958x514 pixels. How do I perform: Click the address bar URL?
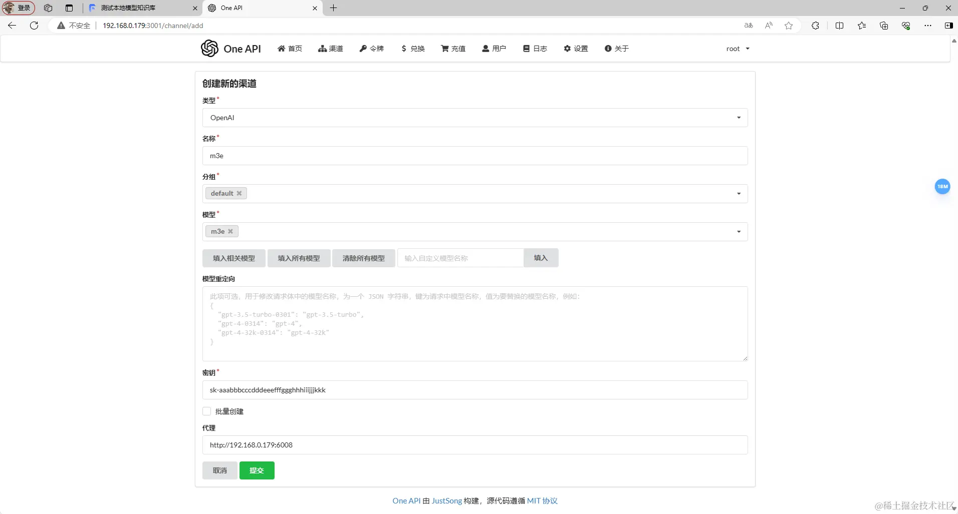(153, 26)
